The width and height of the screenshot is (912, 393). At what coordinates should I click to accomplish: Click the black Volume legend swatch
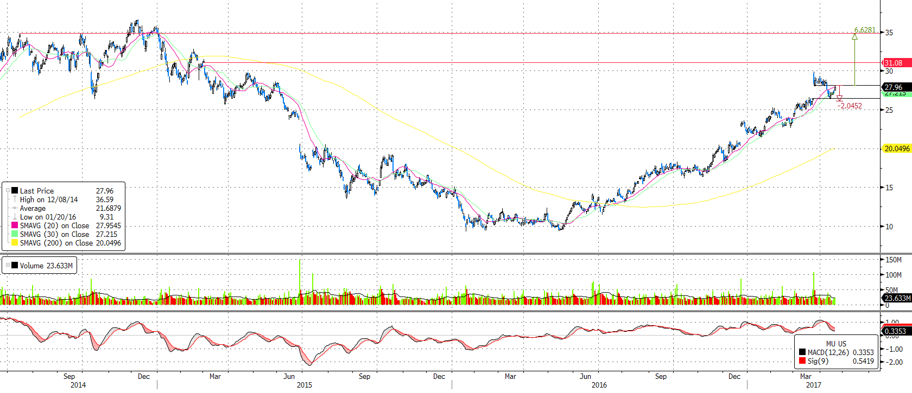[x=15, y=265]
